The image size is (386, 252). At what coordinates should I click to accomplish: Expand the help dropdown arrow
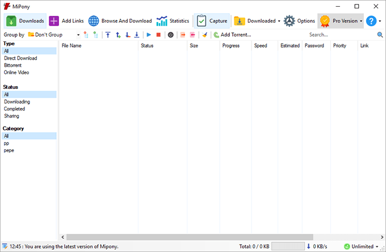[x=380, y=21]
